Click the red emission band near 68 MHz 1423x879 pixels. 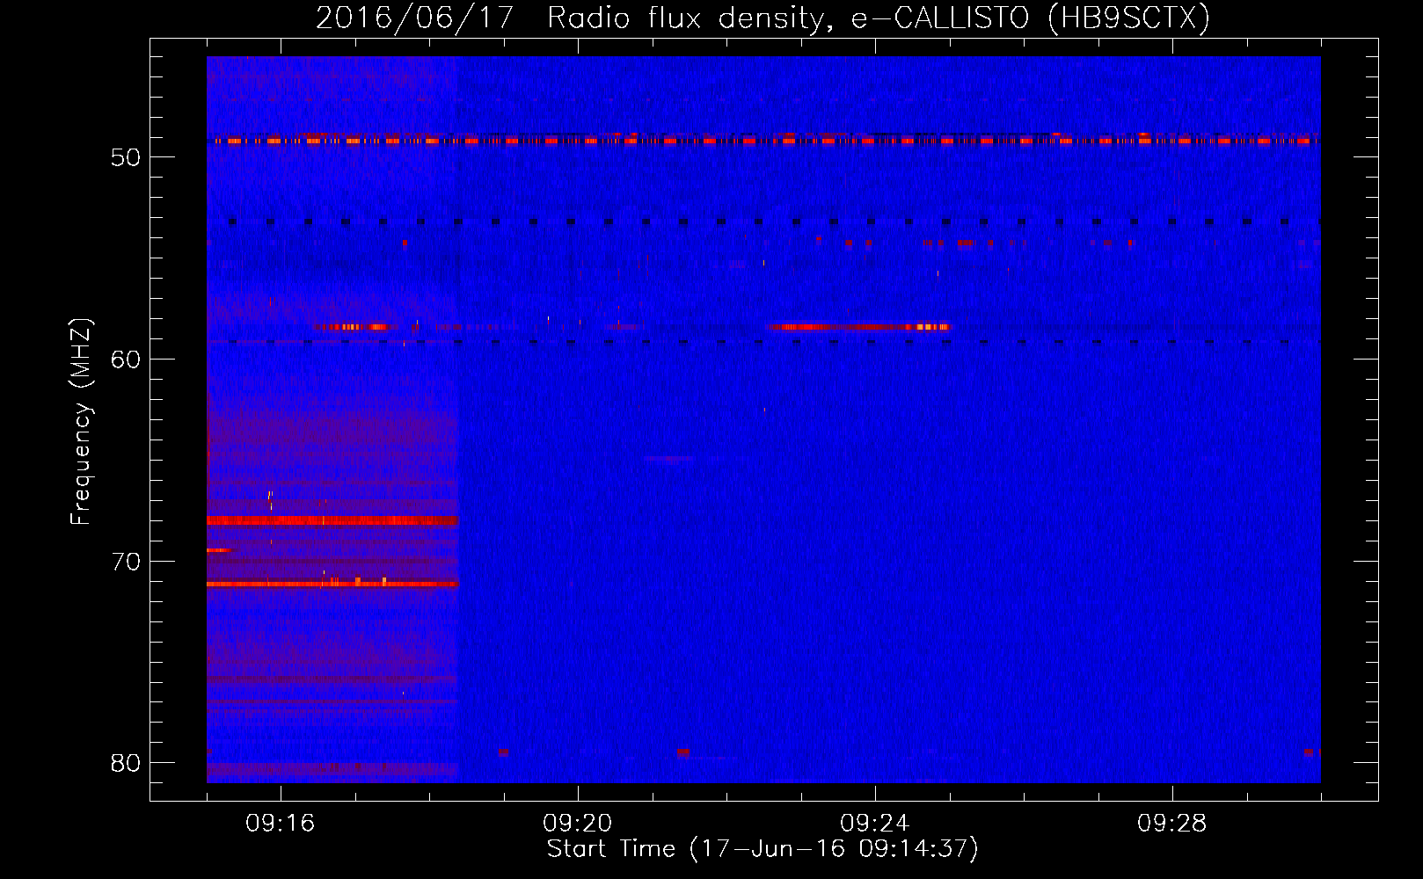[332, 521]
